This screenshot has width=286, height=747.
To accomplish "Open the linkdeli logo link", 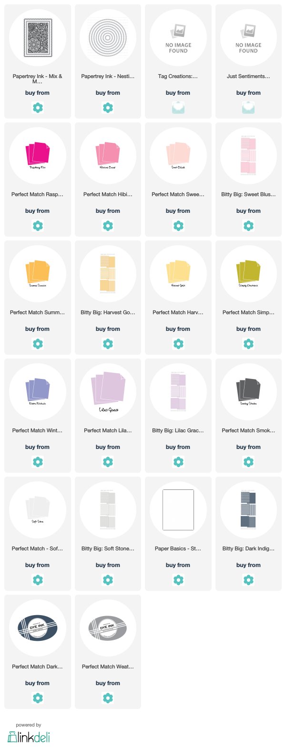I will 29,737.
